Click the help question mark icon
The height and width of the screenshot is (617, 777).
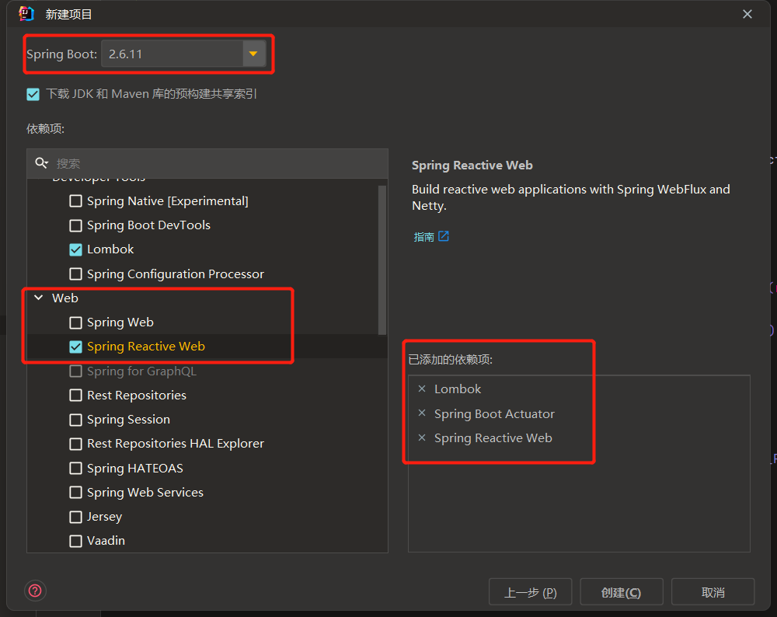(35, 591)
